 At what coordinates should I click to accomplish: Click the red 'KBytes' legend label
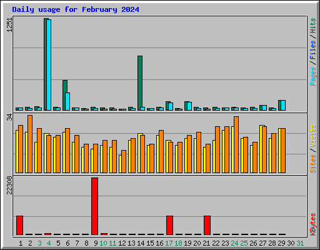313,224
